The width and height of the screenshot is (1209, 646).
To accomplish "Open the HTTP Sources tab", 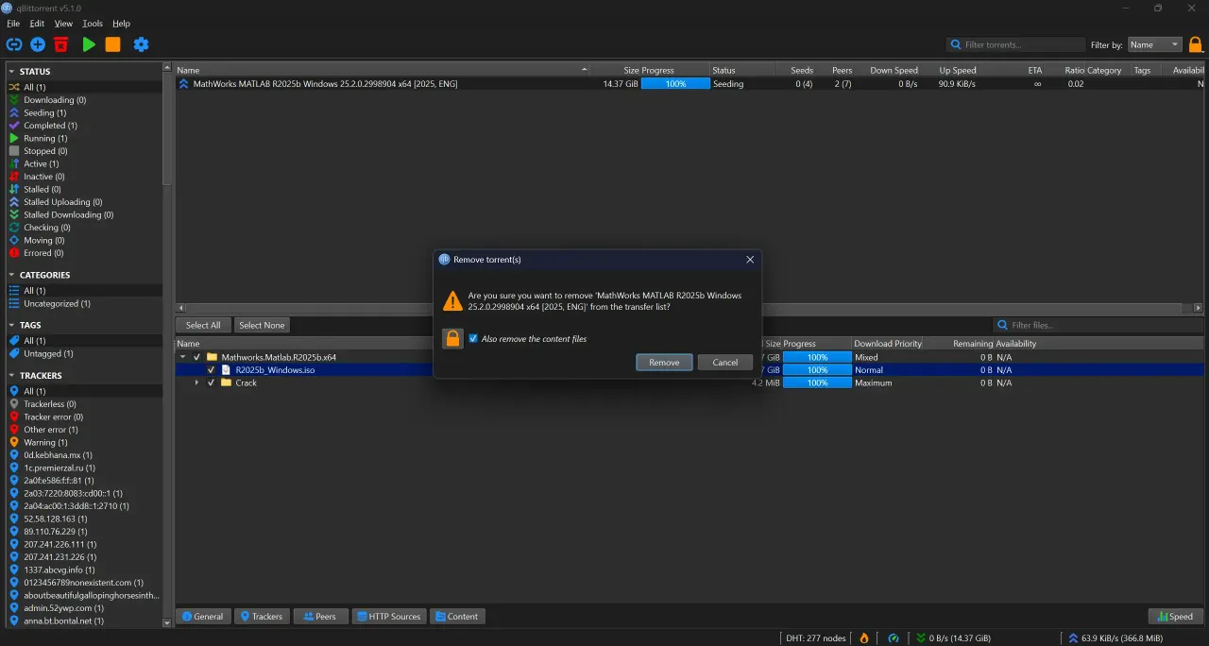I will (x=388, y=617).
